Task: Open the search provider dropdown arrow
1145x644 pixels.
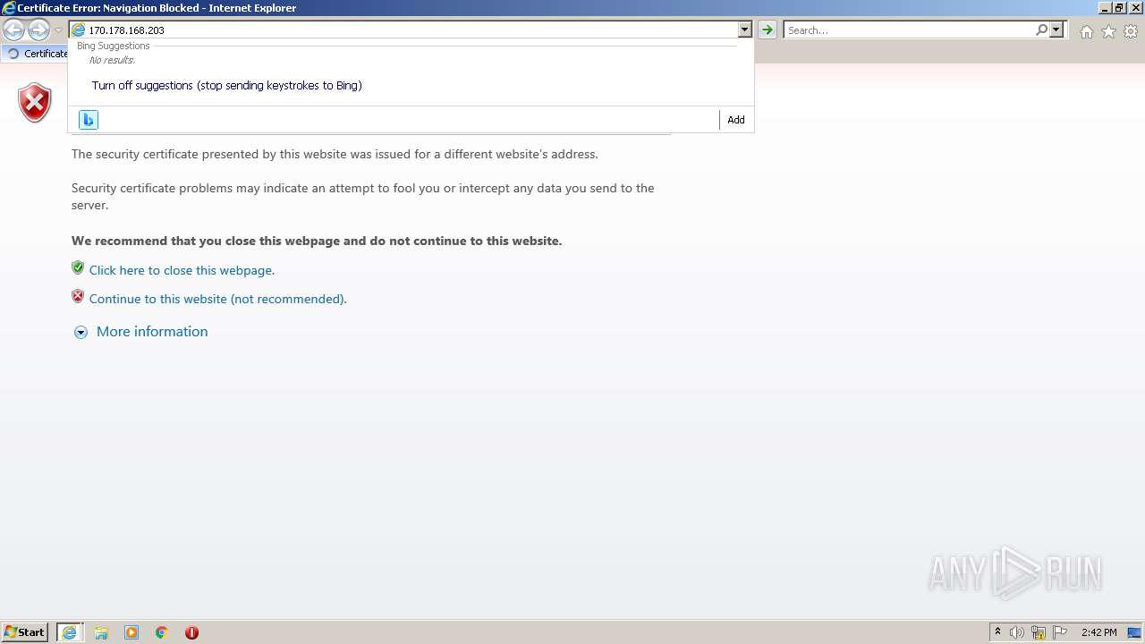Action: [x=1056, y=30]
